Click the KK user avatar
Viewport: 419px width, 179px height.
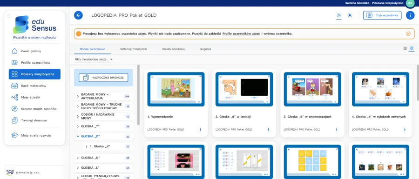(410, 3)
